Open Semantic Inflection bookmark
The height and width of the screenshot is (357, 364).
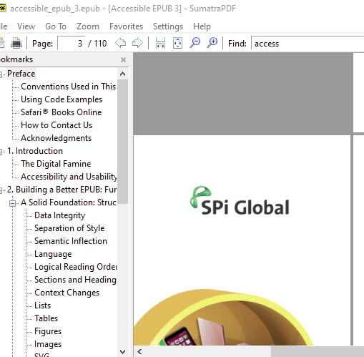point(71,241)
